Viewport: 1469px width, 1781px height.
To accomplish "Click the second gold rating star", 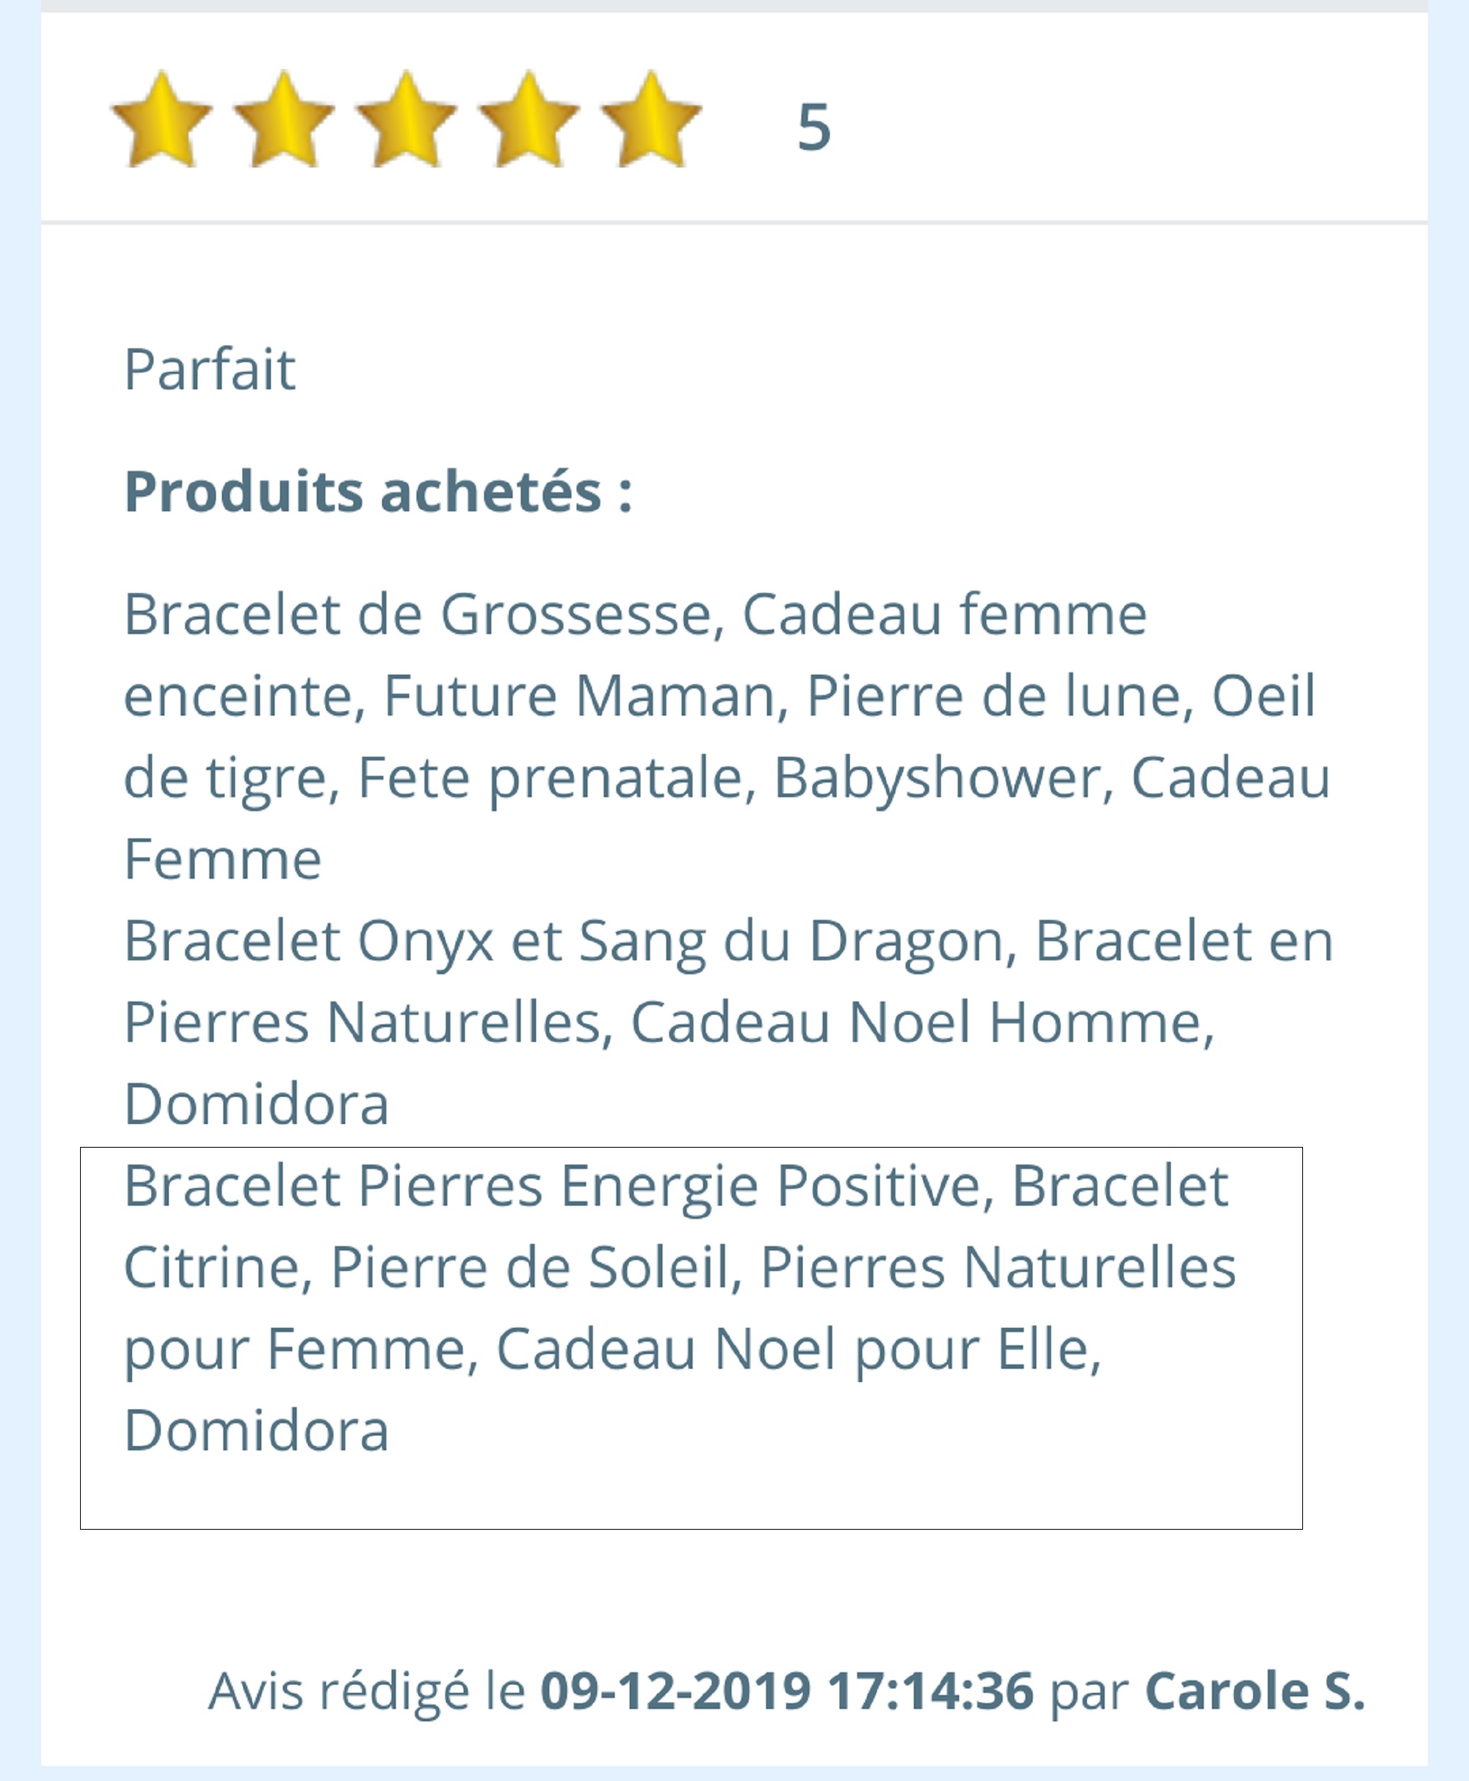I will 284,120.
